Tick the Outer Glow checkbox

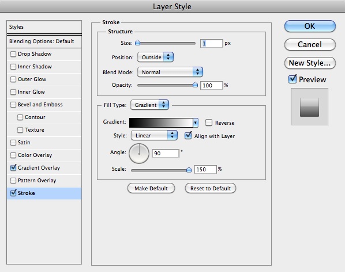(13, 79)
